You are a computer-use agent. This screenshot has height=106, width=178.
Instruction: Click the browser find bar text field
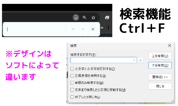point(35,29)
